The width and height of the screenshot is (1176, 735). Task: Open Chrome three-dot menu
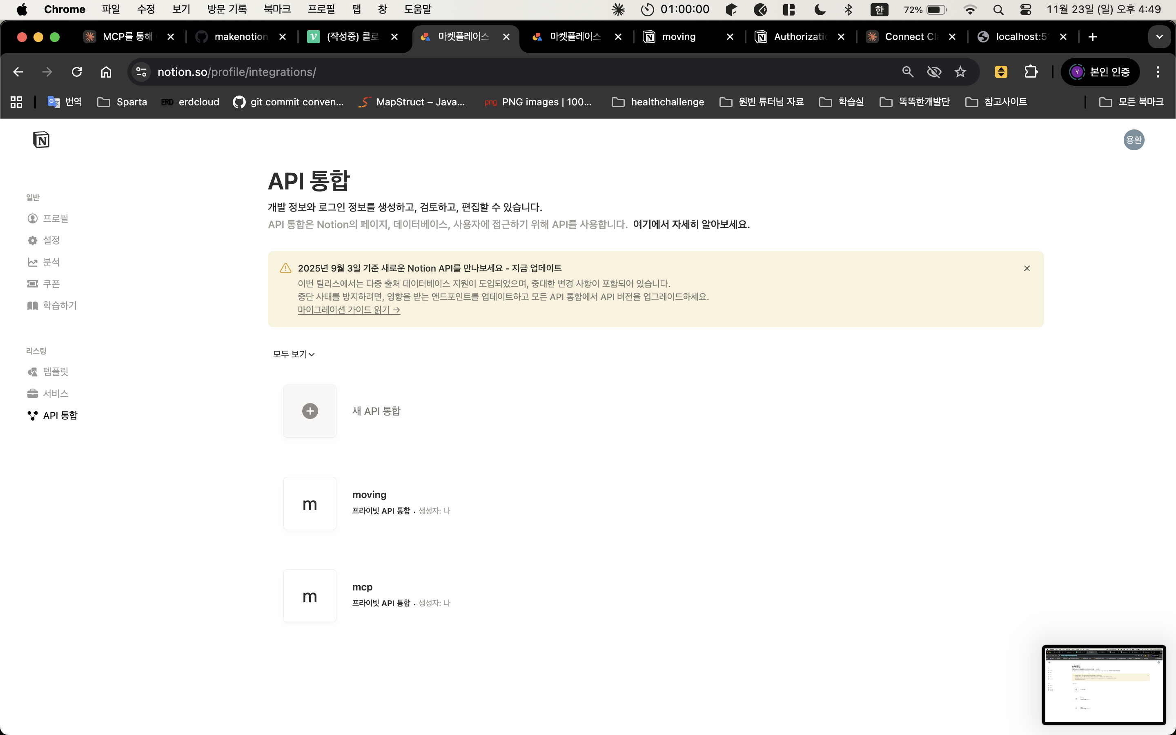click(x=1158, y=72)
